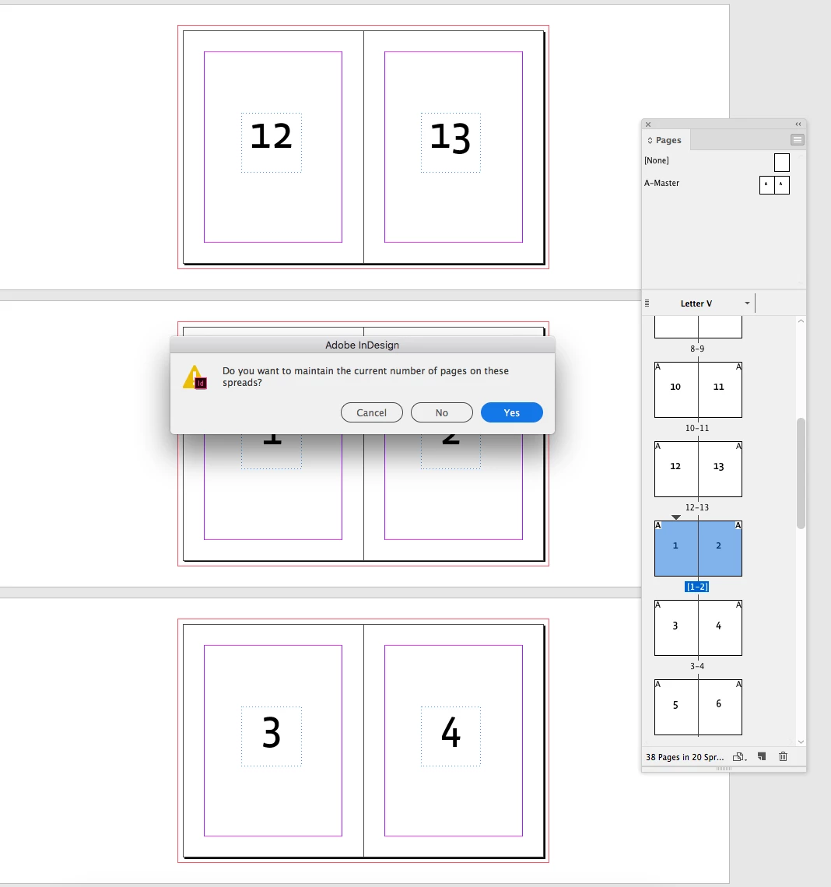The width and height of the screenshot is (831, 887).
Task: Choose No in the InDesign dialog
Action: pos(442,412)
